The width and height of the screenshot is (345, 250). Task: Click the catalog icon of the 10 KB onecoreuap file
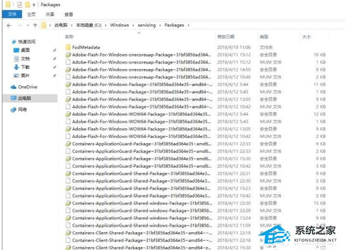68,55
